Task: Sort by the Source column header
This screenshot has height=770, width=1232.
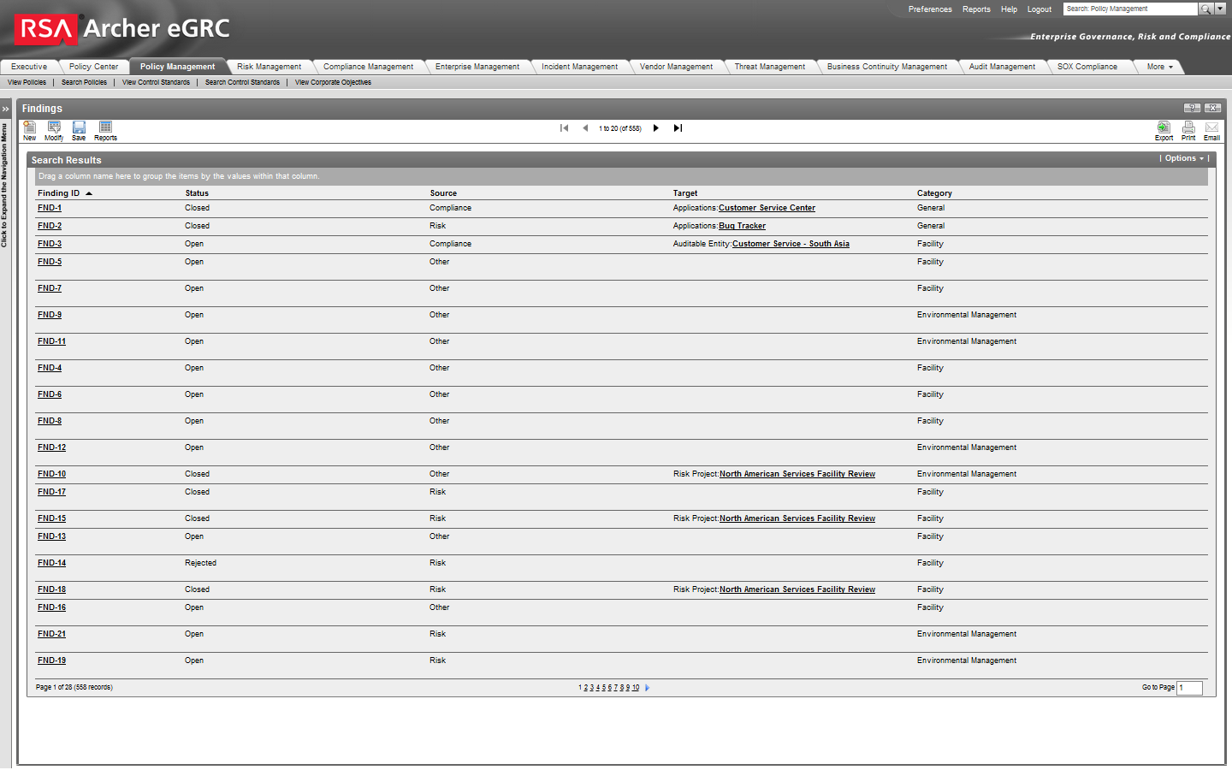Action: tap(443, 193)
